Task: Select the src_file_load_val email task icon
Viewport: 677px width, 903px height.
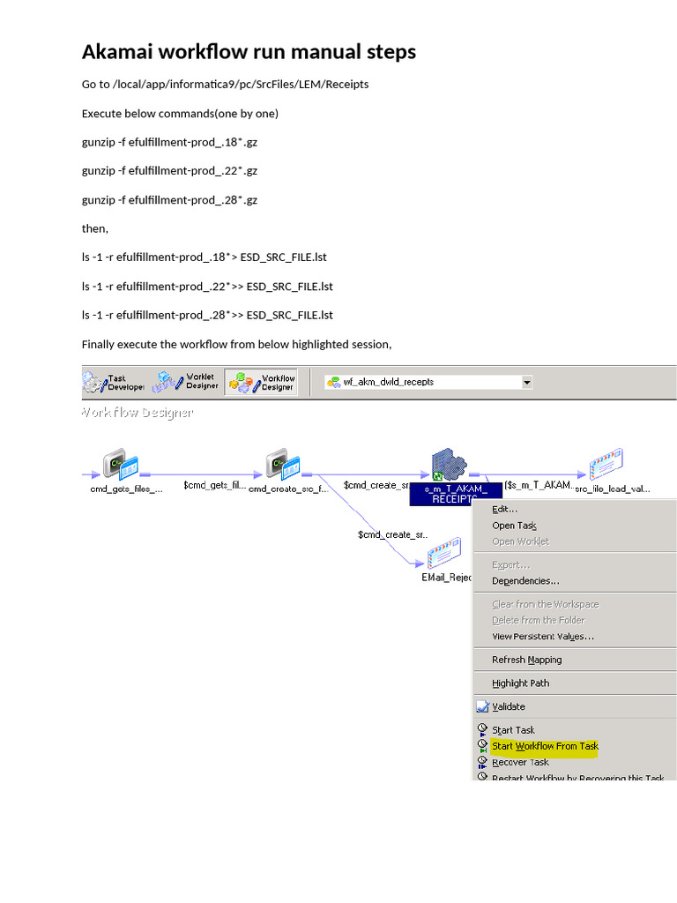Action: coord(606,464)
